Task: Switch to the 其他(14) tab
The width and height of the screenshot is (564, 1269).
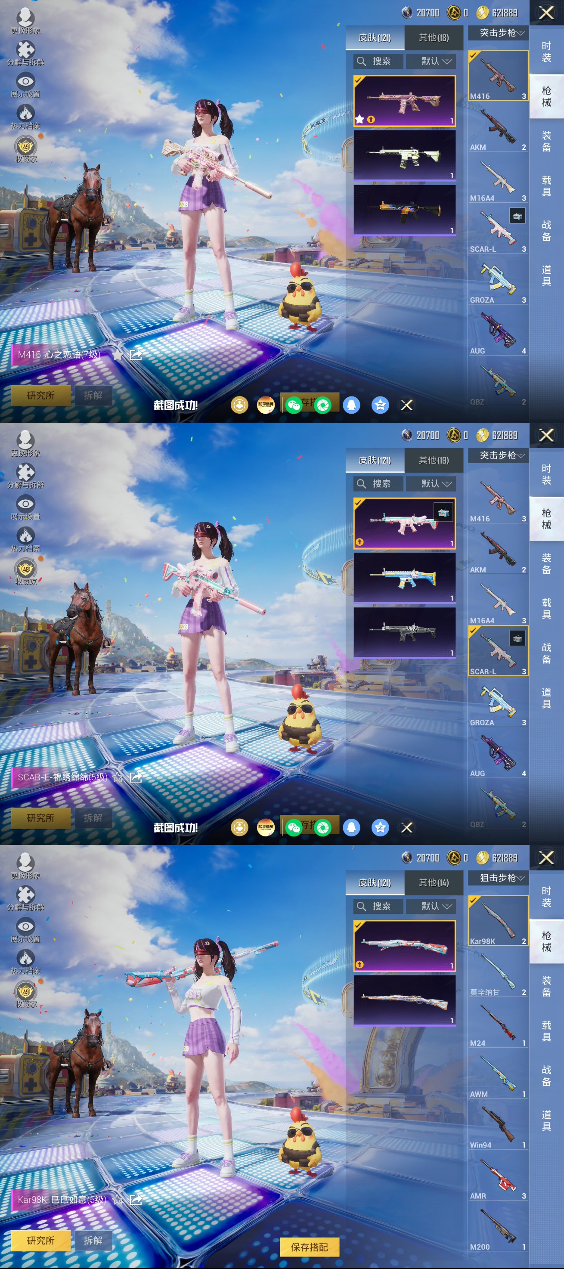Action: pos(434,883)
